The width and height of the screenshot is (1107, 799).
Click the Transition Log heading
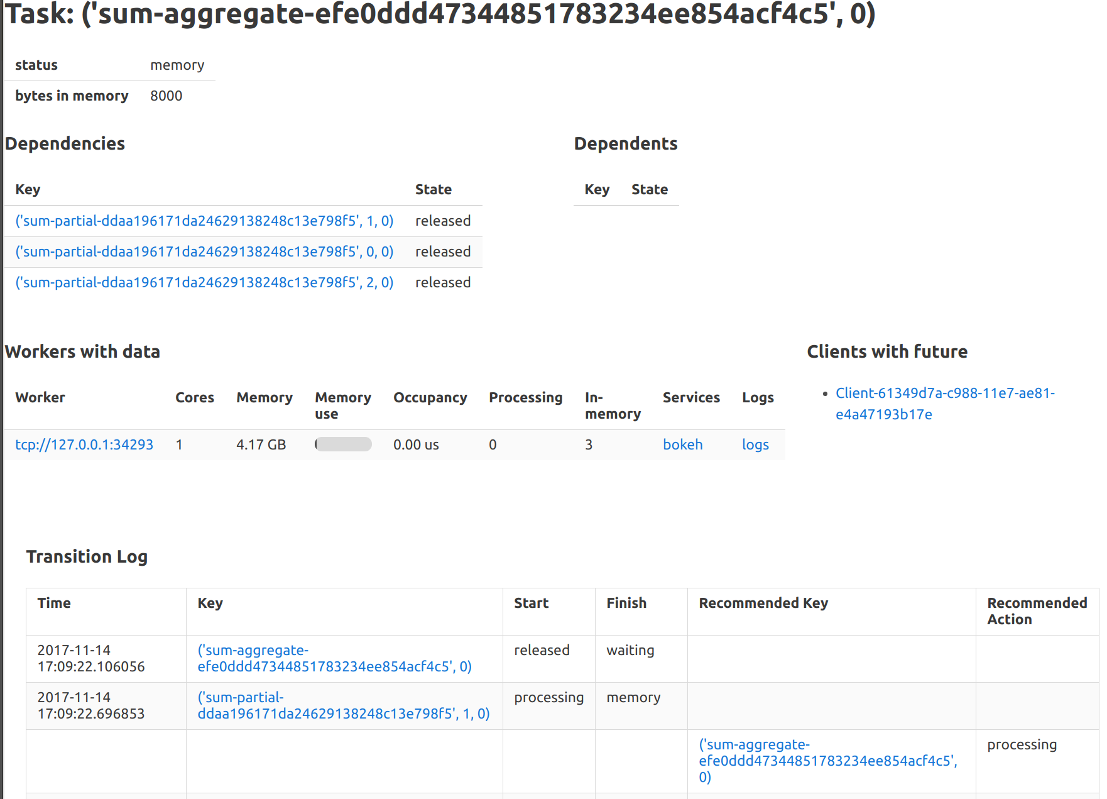(x=87, y=557)
